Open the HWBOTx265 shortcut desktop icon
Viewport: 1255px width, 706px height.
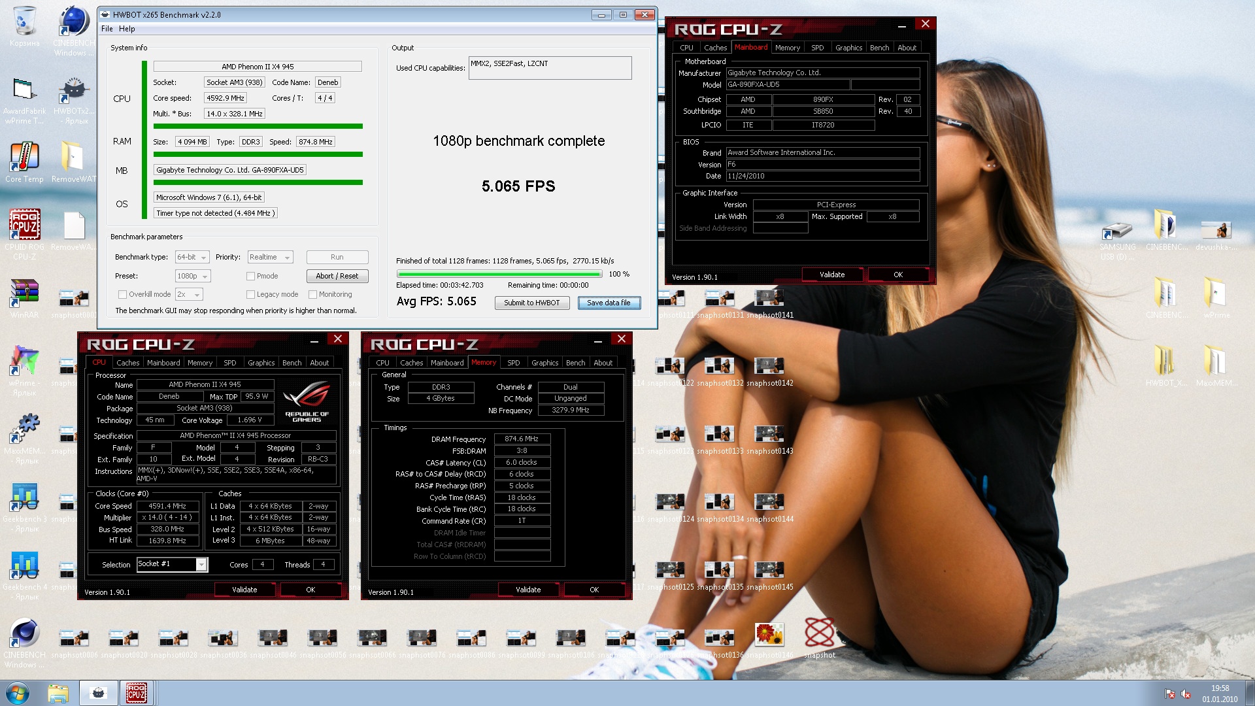74,101
